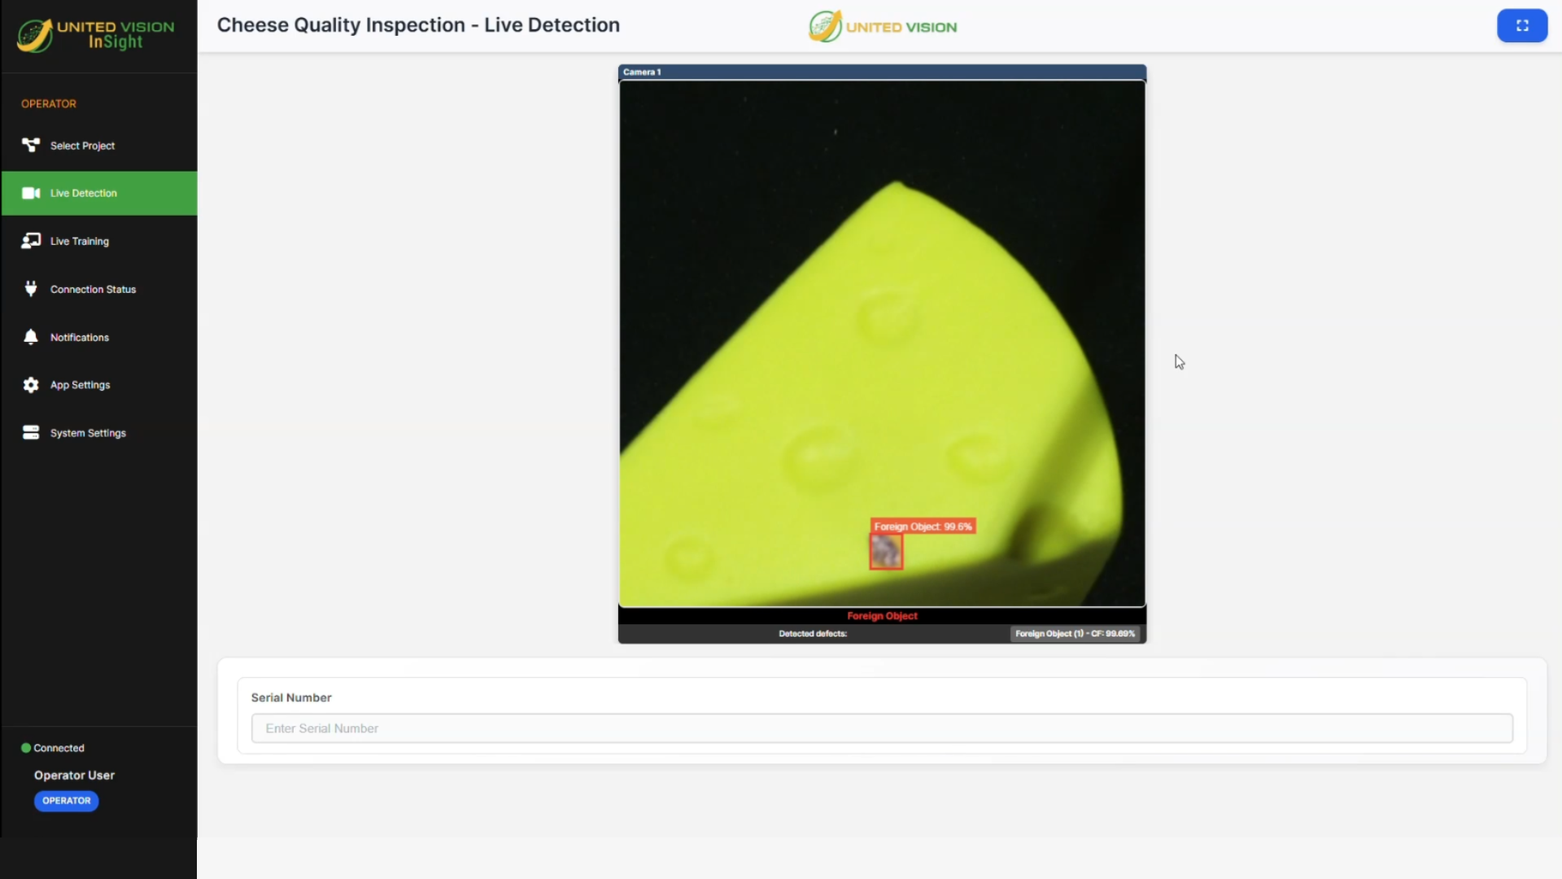1562x879 pixels.
Task: Open Select Project menu item
Action: [99, 146]
